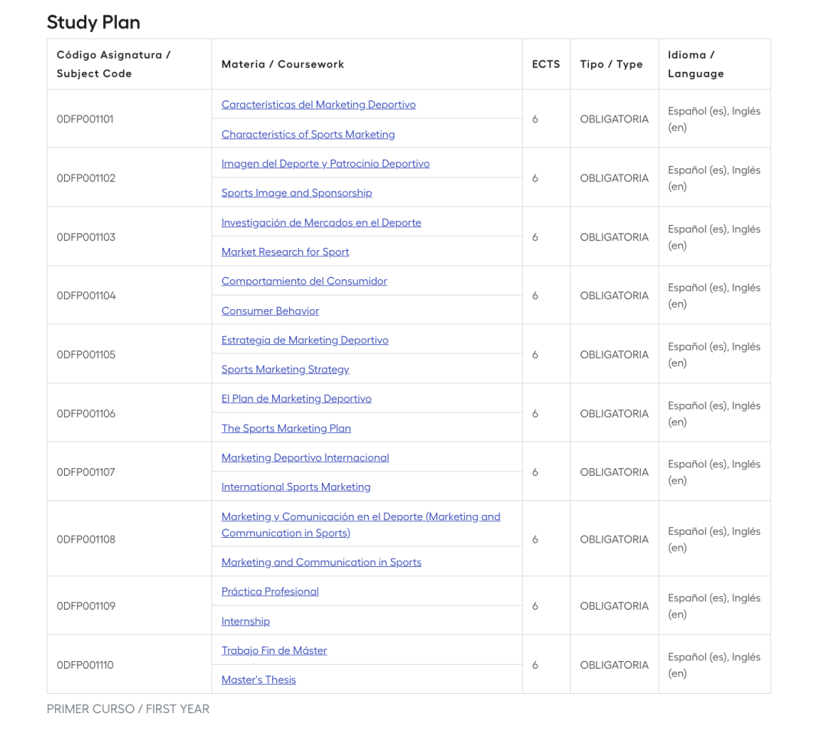Open El Plan de Marketing Deportivo

pyautogui.click(x=296, y=399)
